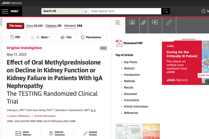Jump to References section
This screenshot has height=139, width=209.
pyautogui.click(x=131, y=113)
